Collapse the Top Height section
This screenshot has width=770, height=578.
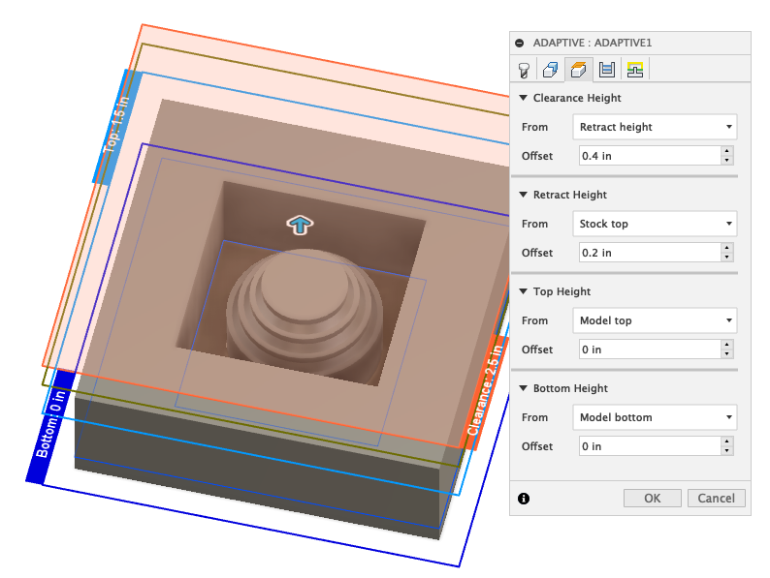coord(524,291)
